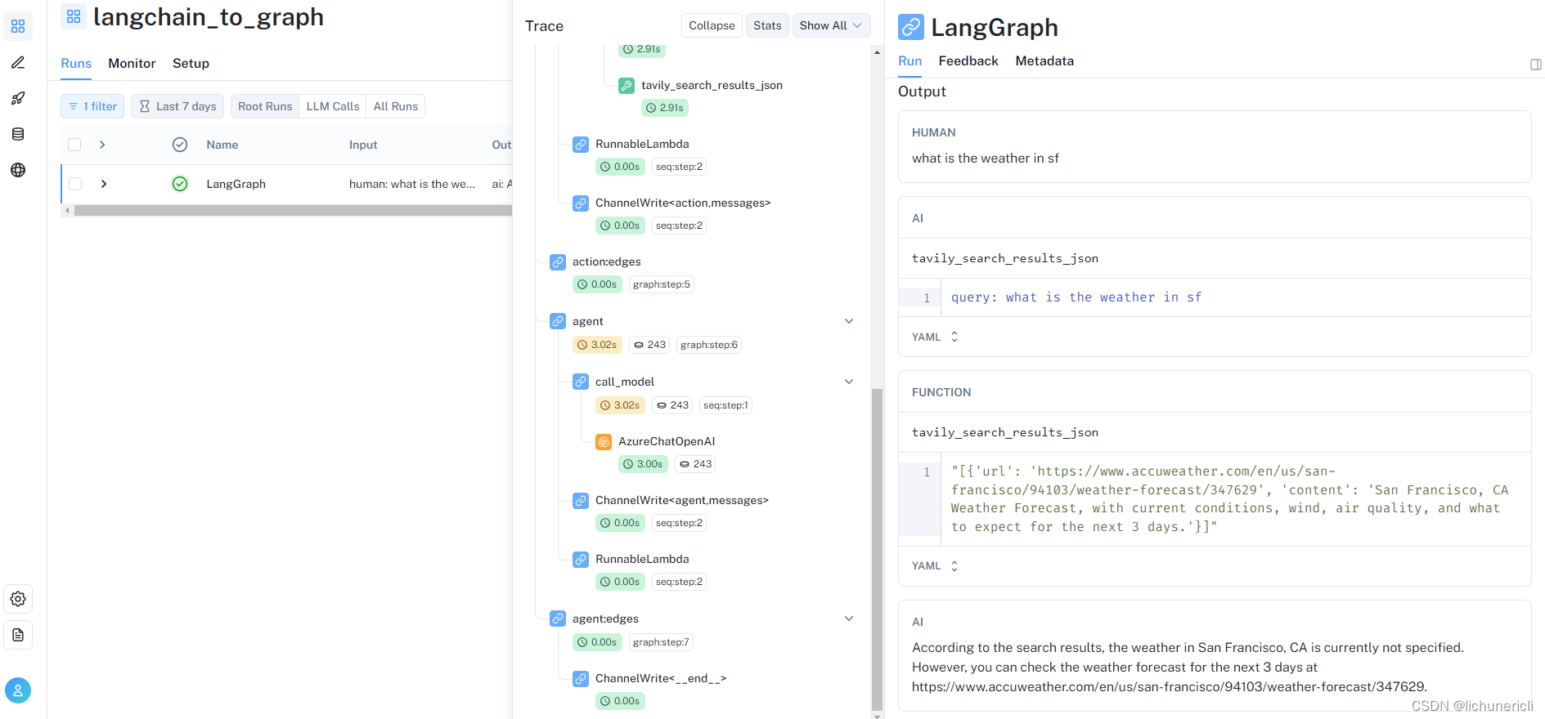Click the project icon beside langchain_to_graph title
The image size is (1545, 719).
click(74, 16)
